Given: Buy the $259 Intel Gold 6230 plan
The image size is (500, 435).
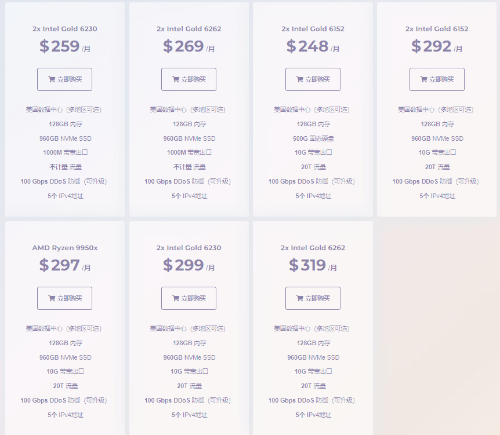Looking at the screenshot, I should (x=65, y=79).
